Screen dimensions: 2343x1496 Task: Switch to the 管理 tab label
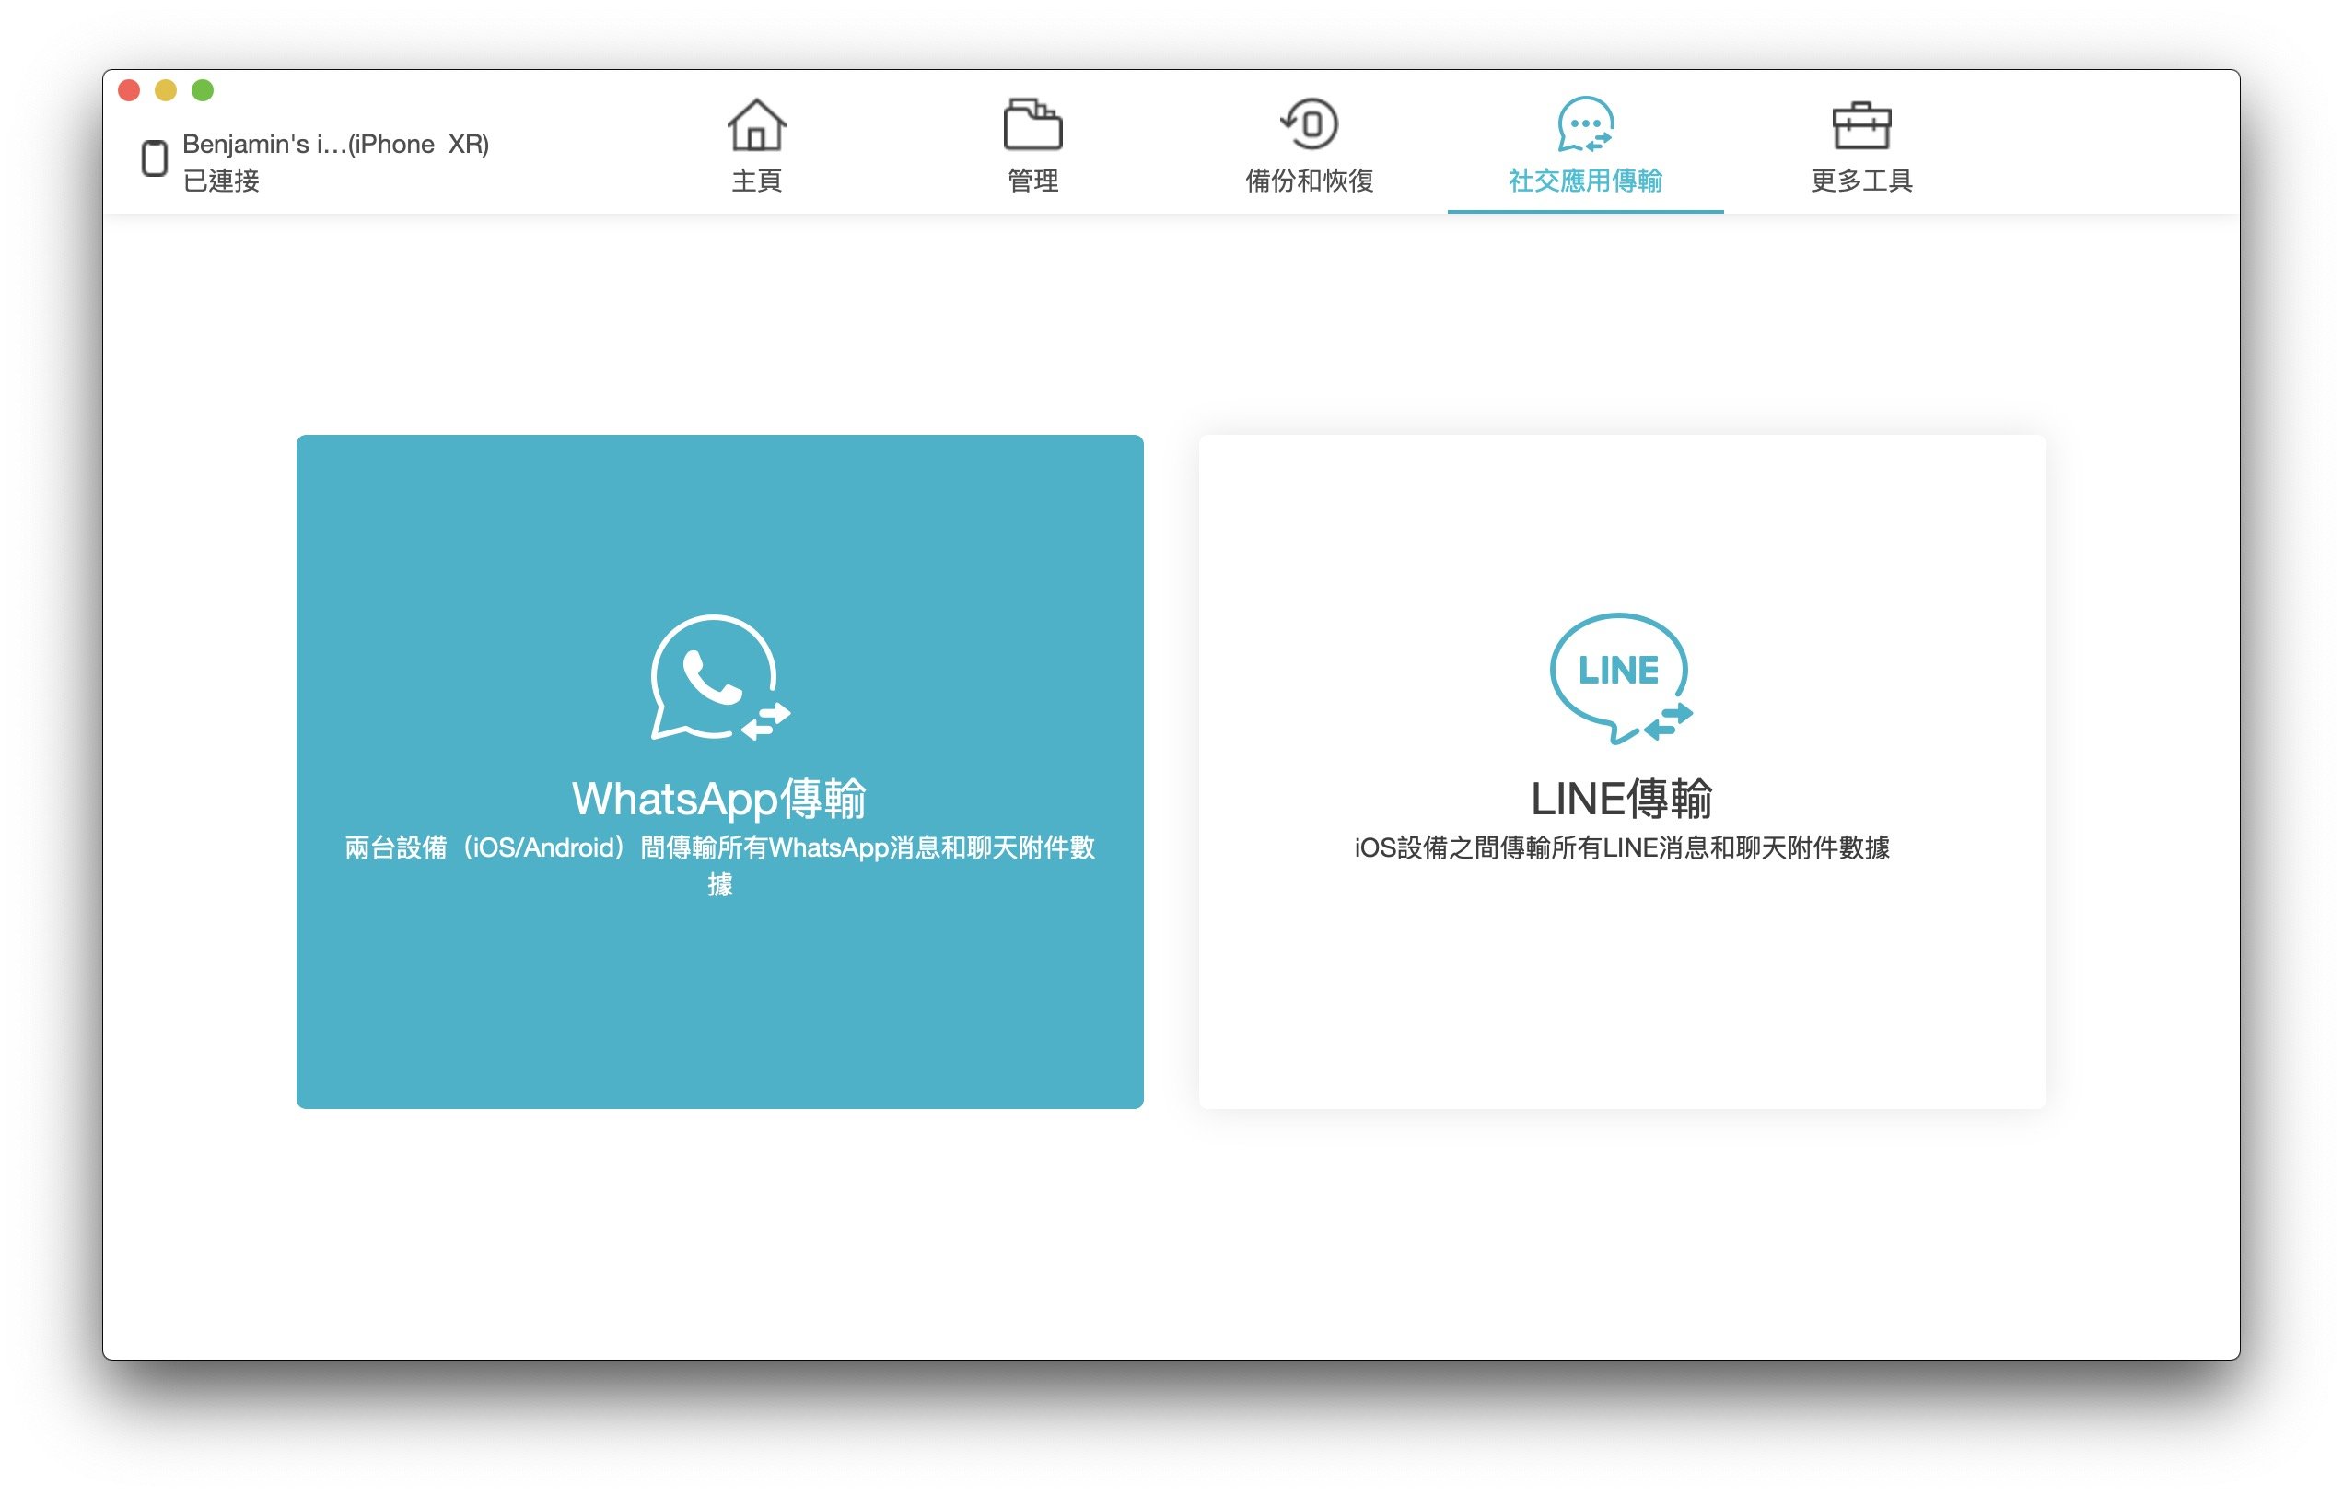pyautogui.click(x=1032, y=181)
